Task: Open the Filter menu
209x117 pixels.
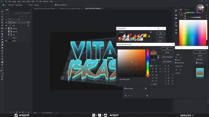Action: (33, 1)
